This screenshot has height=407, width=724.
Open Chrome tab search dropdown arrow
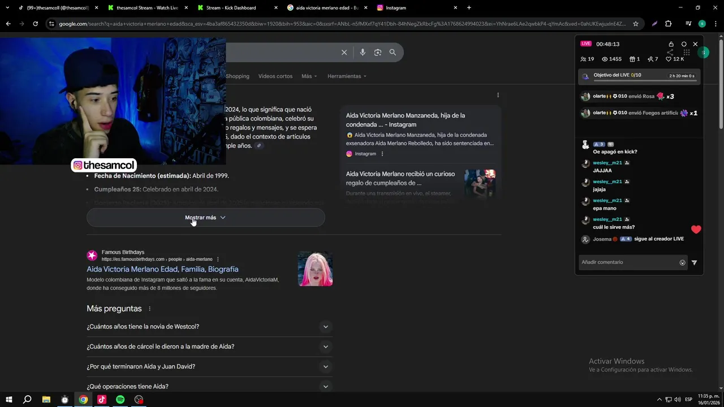[7, 8]
